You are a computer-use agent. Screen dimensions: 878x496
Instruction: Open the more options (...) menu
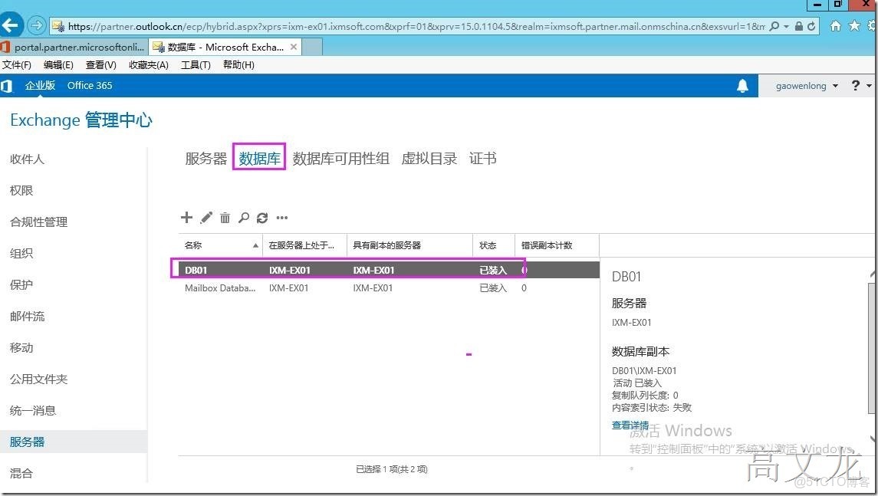point(281,218)
